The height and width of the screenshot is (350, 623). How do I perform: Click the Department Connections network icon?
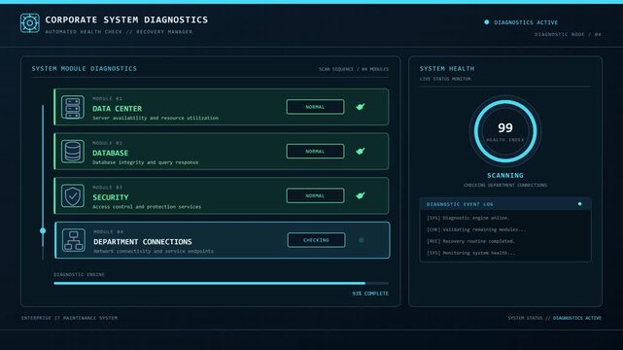tap(74, 240)
